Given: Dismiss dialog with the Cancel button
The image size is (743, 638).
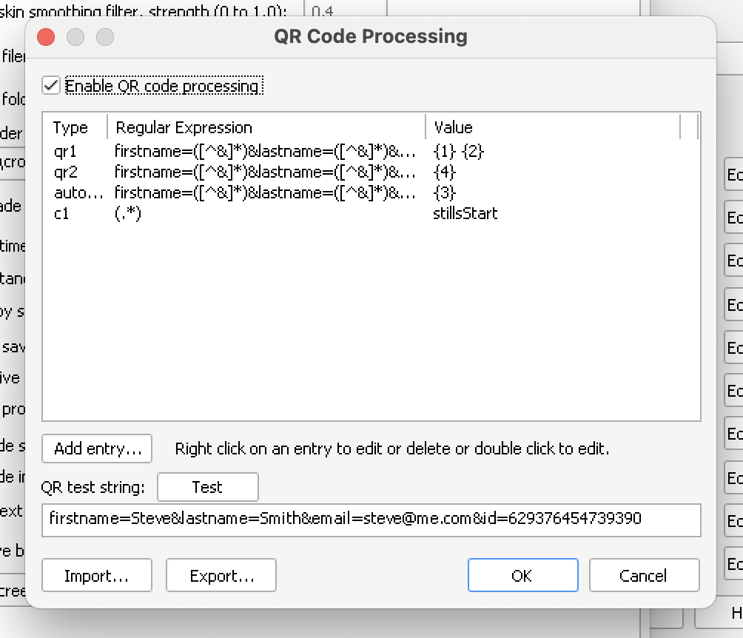Looking at the screenshot, I should 644,576.
